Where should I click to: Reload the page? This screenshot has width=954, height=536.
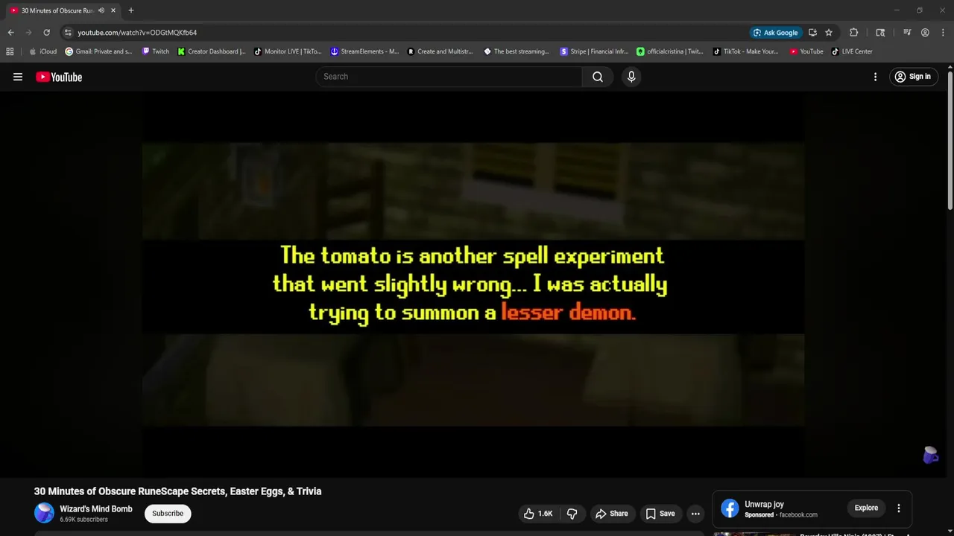46,33
